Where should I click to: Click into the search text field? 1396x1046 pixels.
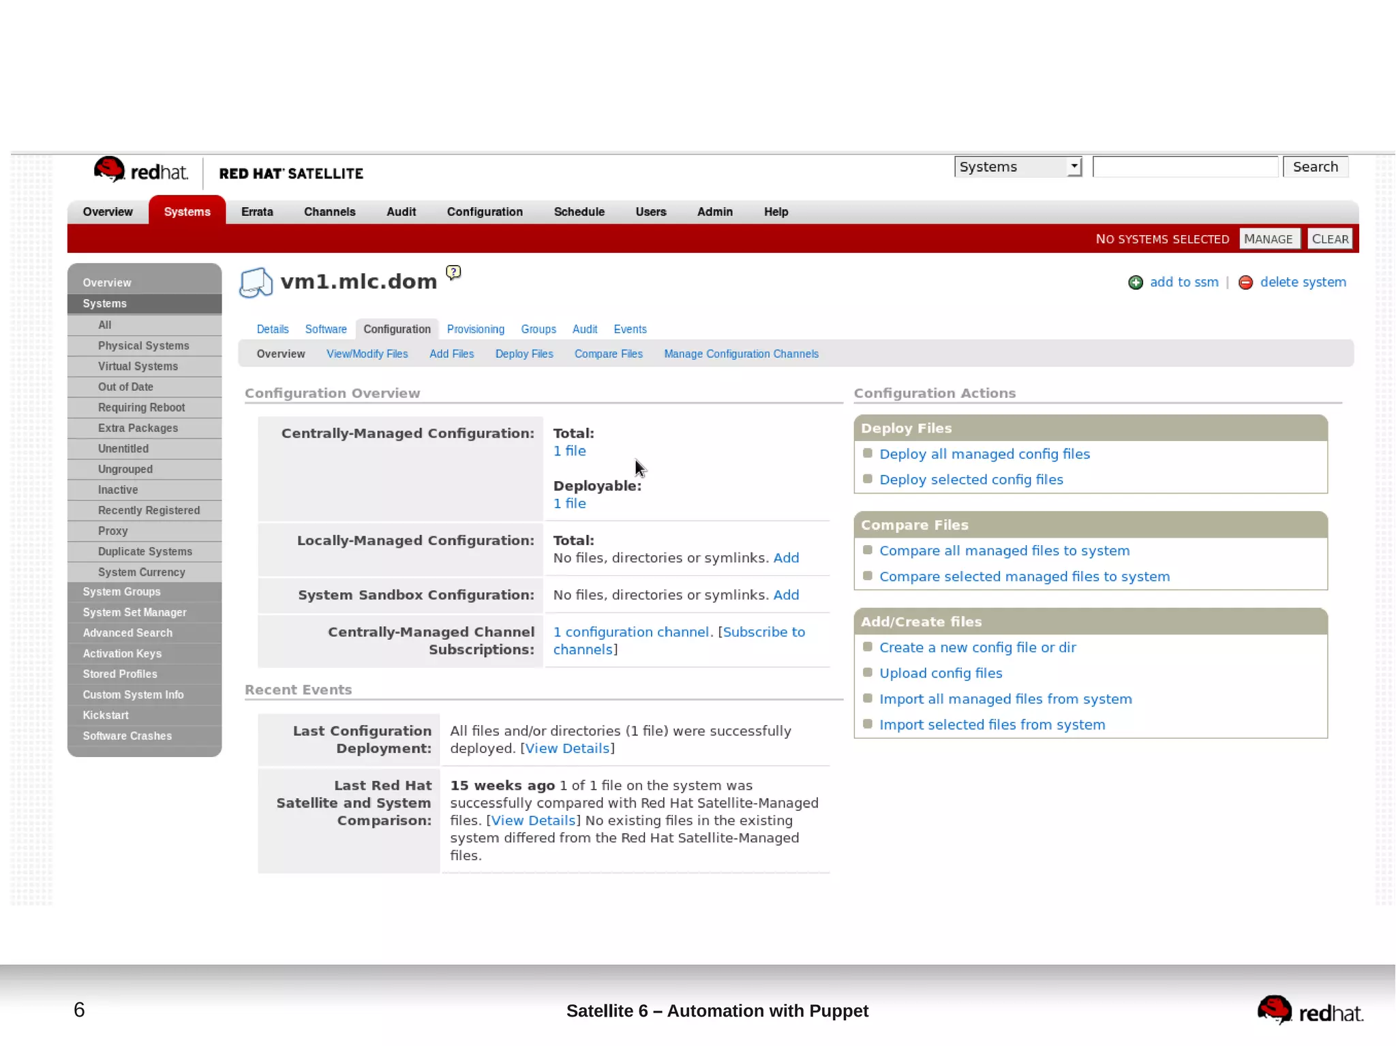point(1184,167)
